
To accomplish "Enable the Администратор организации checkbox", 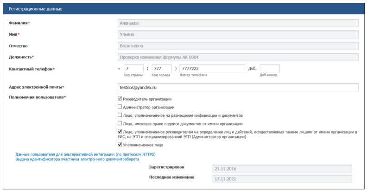I will [x=120, y=107].
